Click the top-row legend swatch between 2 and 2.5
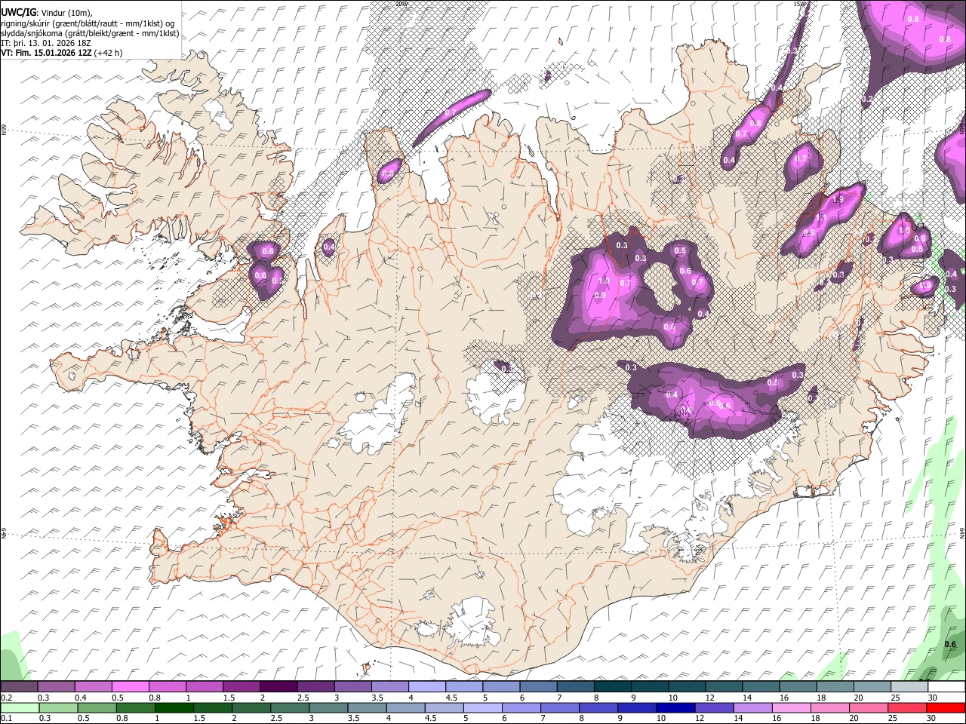Viewport: 966px width, 724px height. click(x=278, y=687)
